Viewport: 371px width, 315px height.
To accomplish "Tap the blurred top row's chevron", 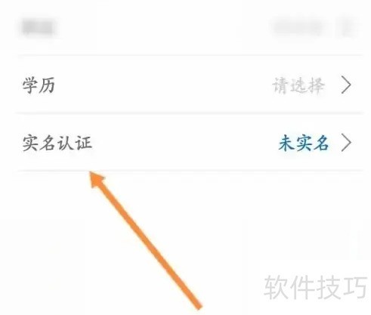I will [348, 27].
